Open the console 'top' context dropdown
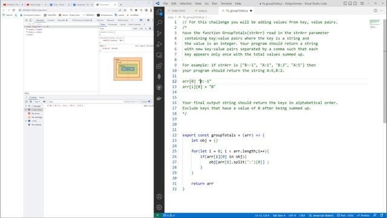The width and height of the screenshot is (387, 218). click(x=37, y=102)
